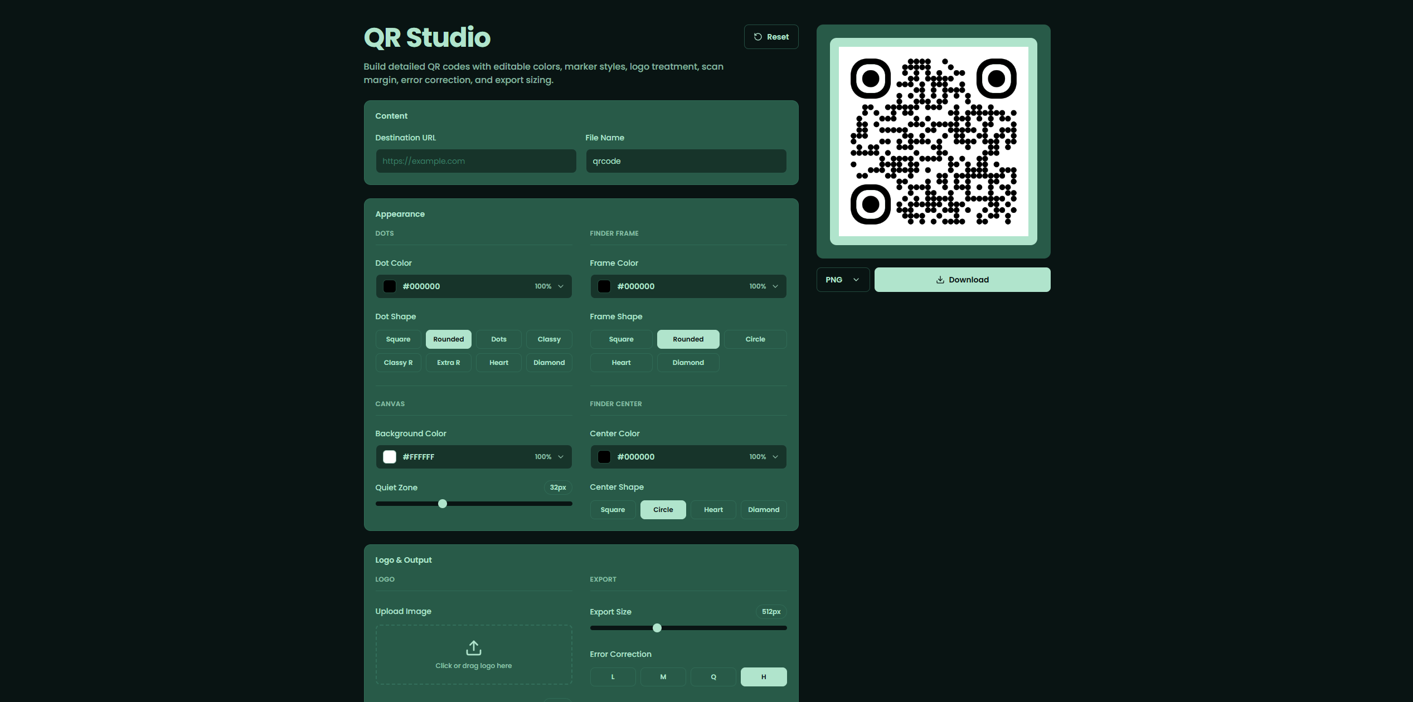Expand the Frame Color opacity chevron
1413x702 pixels.
(x=775, y=286)
